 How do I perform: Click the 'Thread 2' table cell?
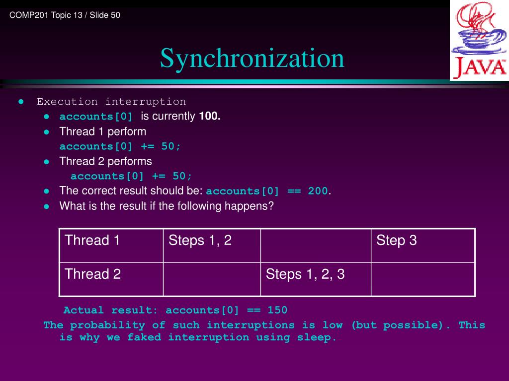[x=111, y=279]
